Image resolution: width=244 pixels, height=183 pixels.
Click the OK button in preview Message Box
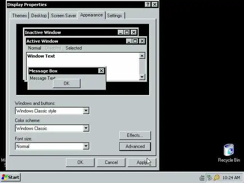click(x=67, y=83)
